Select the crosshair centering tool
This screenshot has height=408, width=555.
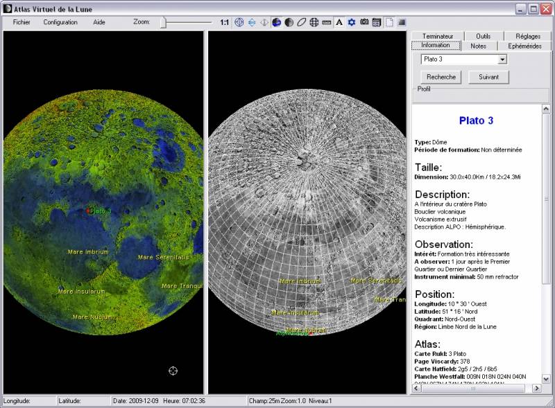click(239, 22)
